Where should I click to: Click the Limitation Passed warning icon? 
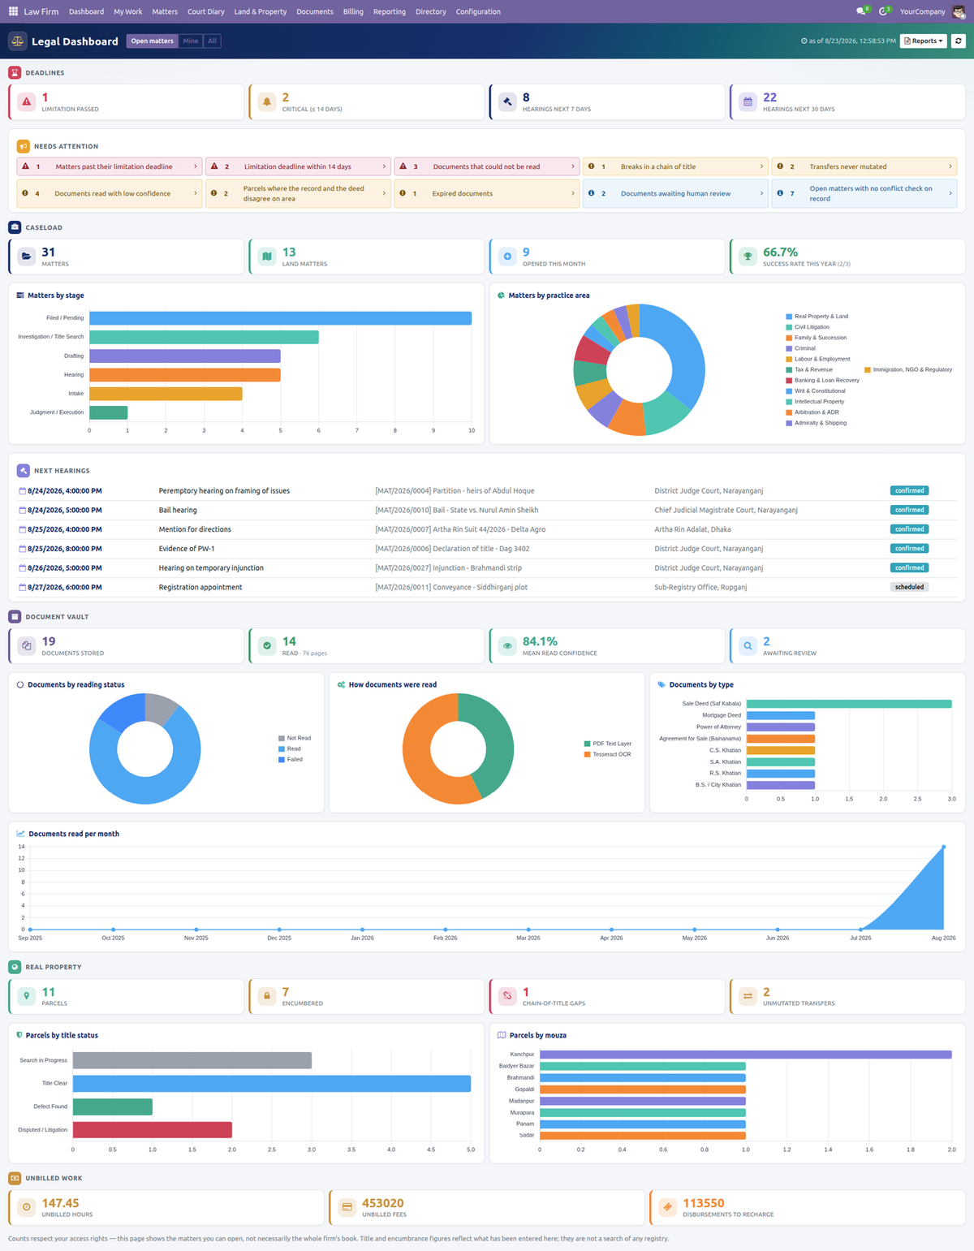(x=27, y=102)
